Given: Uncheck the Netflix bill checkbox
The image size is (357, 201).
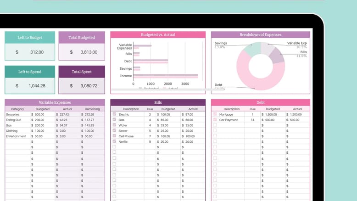Looking at the screenshot, I should click(114, 142).
